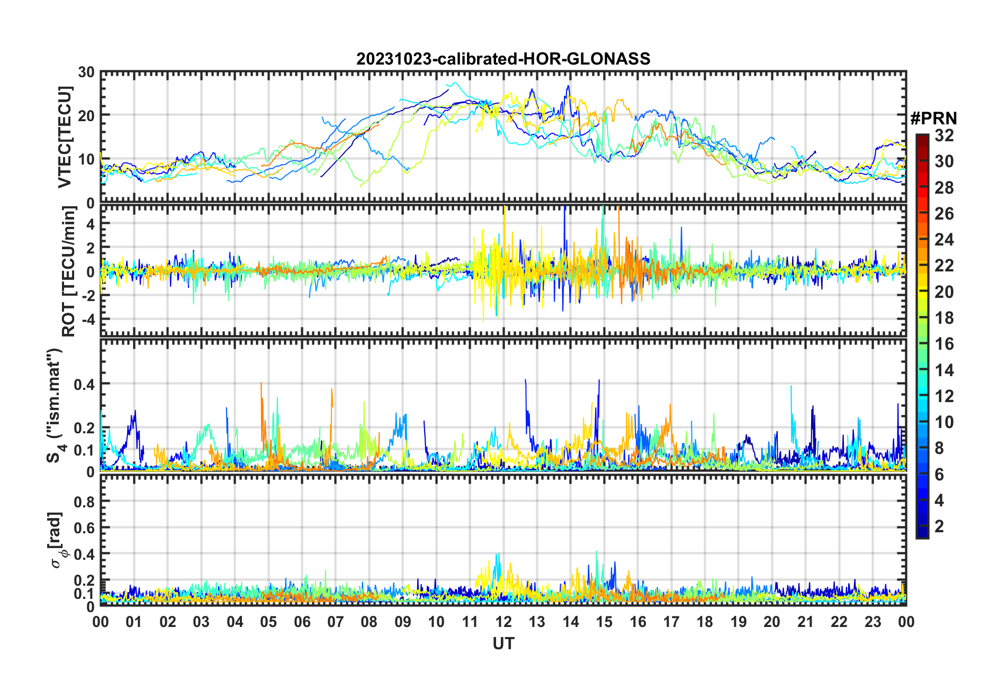Click the sigma-phi [rad] y-axis label
This screenshot has width=1007, height=673.
pyautogui.click(x=56, y=540)
